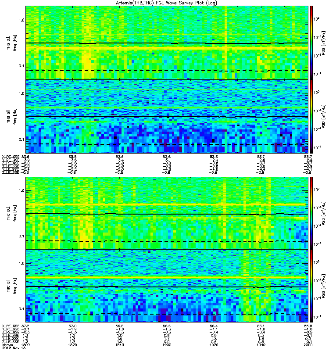
Task: Click the X_RE_GSE value 56.1 for THC
Action: pyautogui.click(x=261, y=326)
